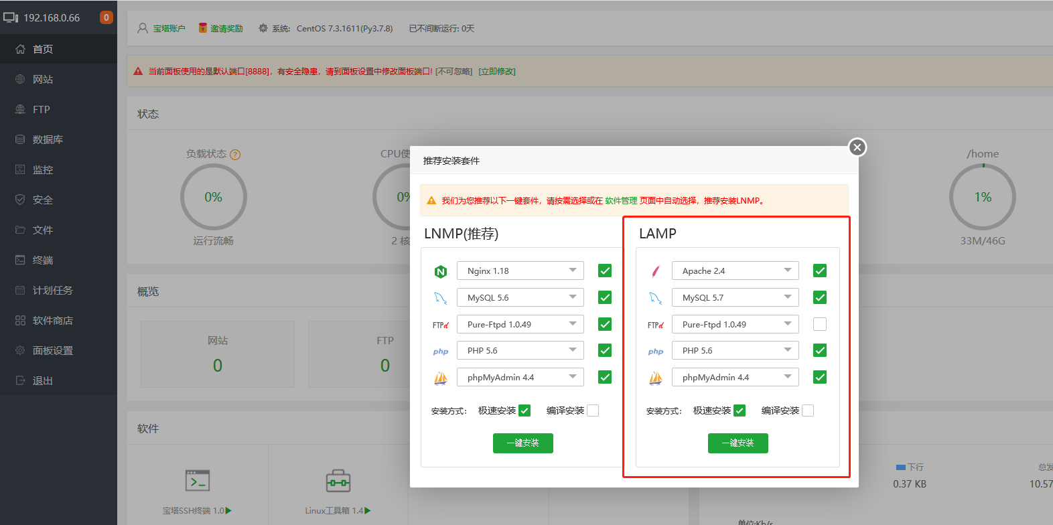The image size is (1053, 525).
Task: Click the /home disk usage gauge
Action: pos(983,197)
